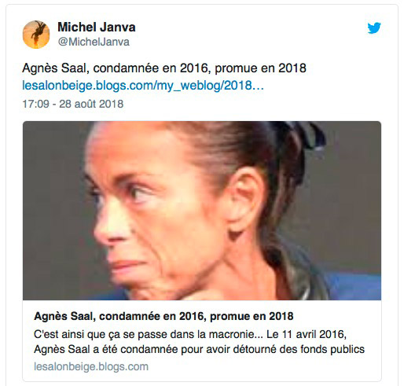Click the display name Michel Janva
This screenshot has height=386, width=404.
tap(97, 28)
